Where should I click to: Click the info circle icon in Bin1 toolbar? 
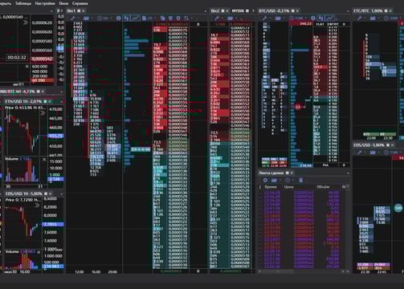(x=119, y=18)
